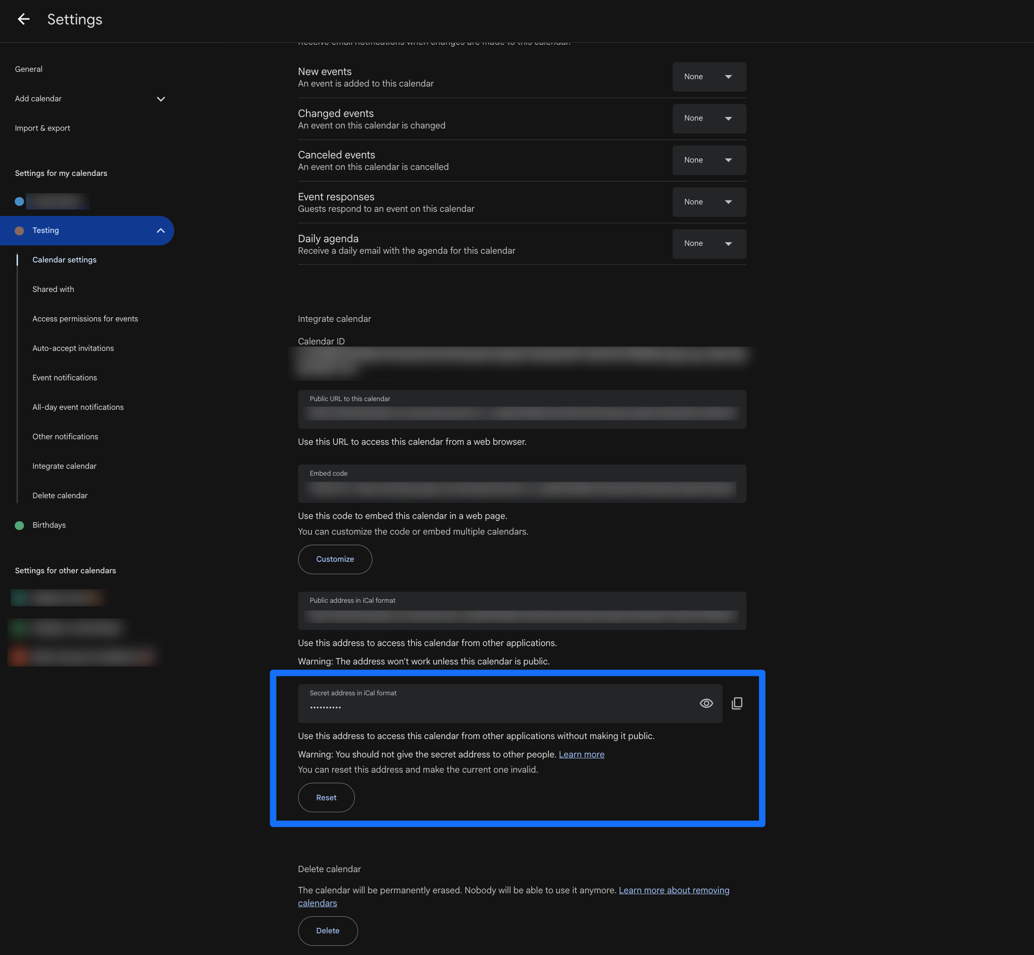Expand the Add calendar menu
Image resolution: width=1034 pixels, height=955 pixels.
coord(161,99)
